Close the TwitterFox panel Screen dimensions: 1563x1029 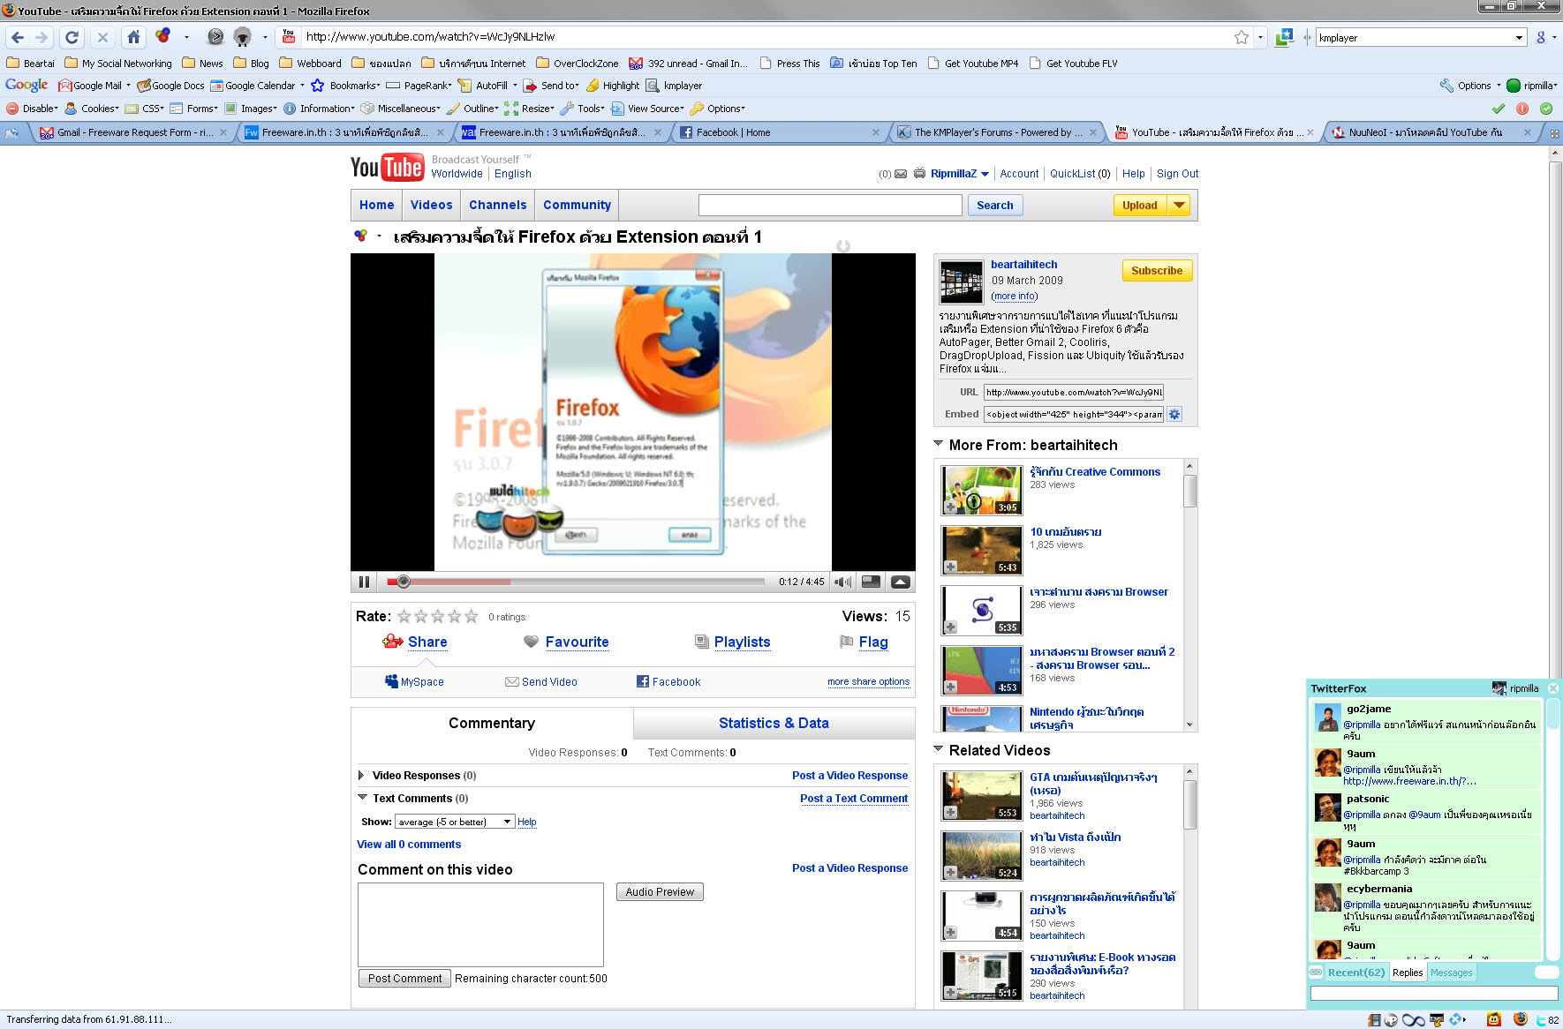pyautogui.click(x=1553, y=688)
